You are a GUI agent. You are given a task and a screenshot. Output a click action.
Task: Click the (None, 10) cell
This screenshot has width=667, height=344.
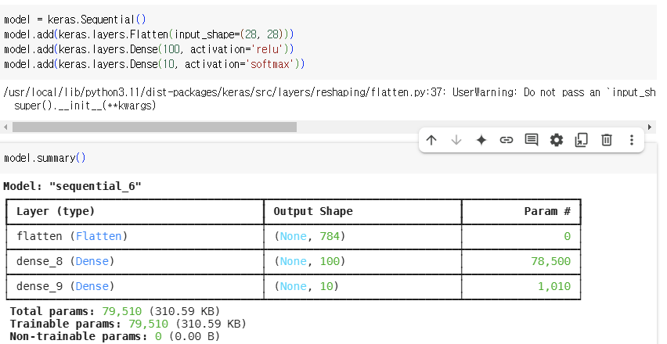point(306,286)
